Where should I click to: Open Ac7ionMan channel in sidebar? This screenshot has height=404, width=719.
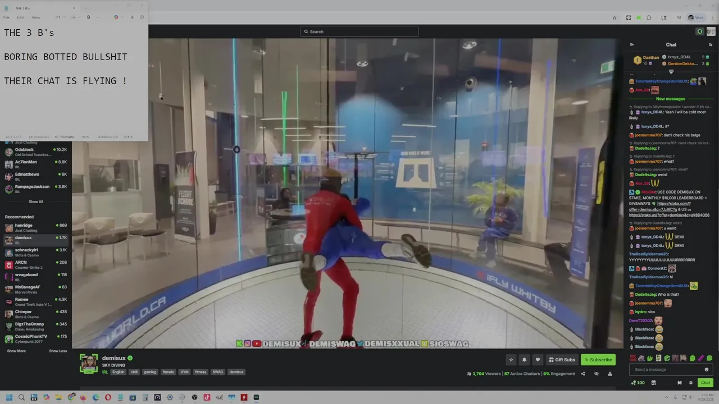pos(36,164)
